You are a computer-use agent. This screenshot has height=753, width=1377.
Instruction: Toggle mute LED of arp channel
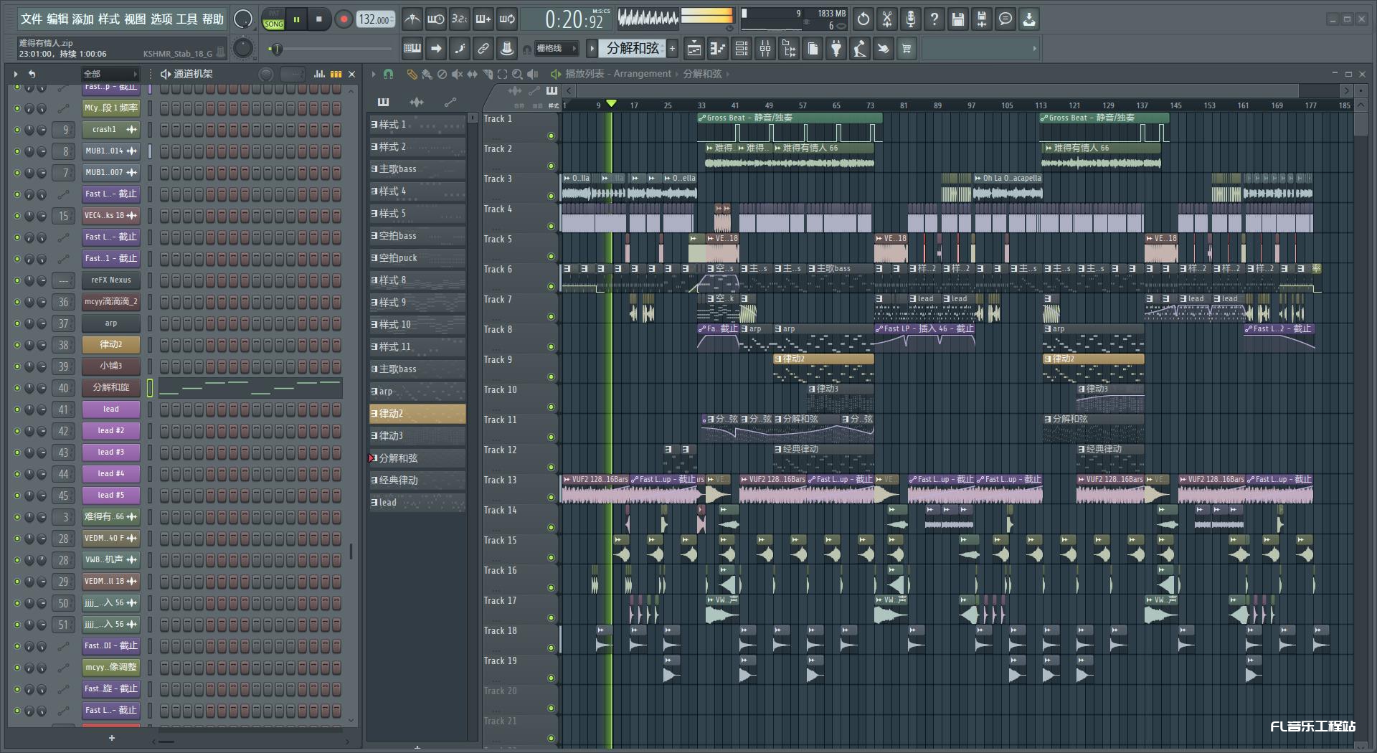(17, 323)
